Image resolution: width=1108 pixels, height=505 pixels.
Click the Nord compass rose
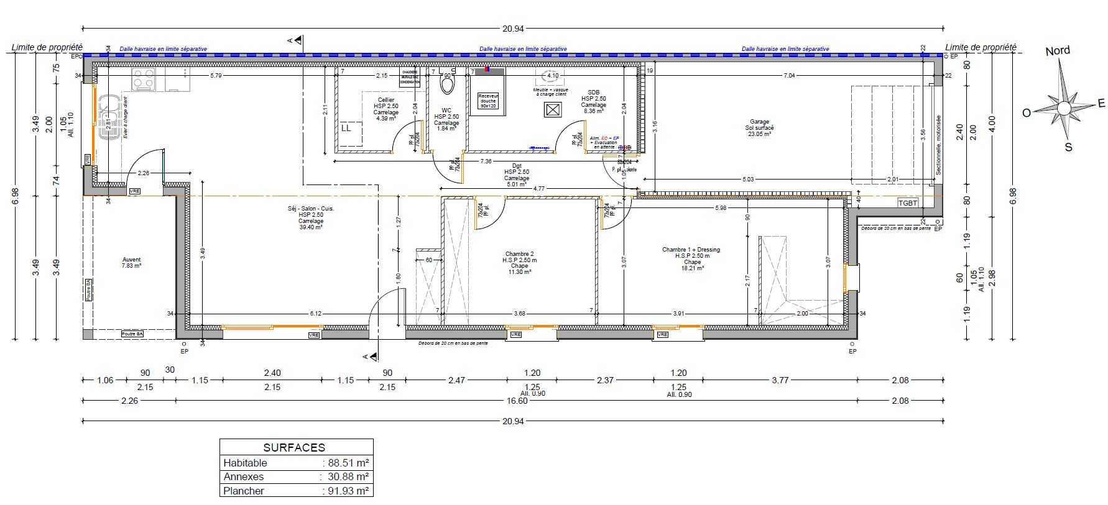click(x=1064, y=108)
